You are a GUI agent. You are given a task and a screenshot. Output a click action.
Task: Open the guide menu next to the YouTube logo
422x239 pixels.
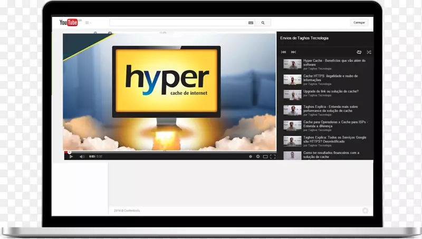pos(88,23)
